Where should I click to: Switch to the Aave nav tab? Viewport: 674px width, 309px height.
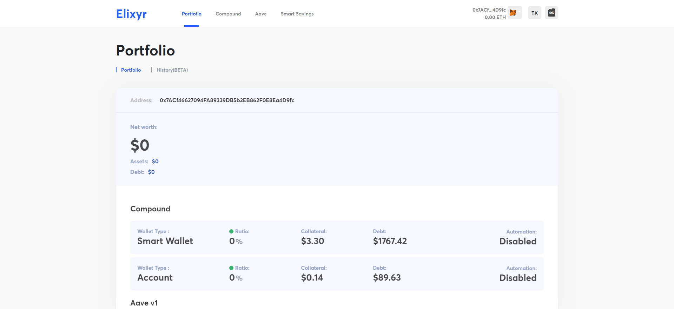[260, 14]
